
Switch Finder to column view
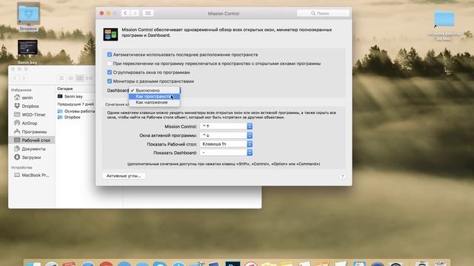pos(80,78)
